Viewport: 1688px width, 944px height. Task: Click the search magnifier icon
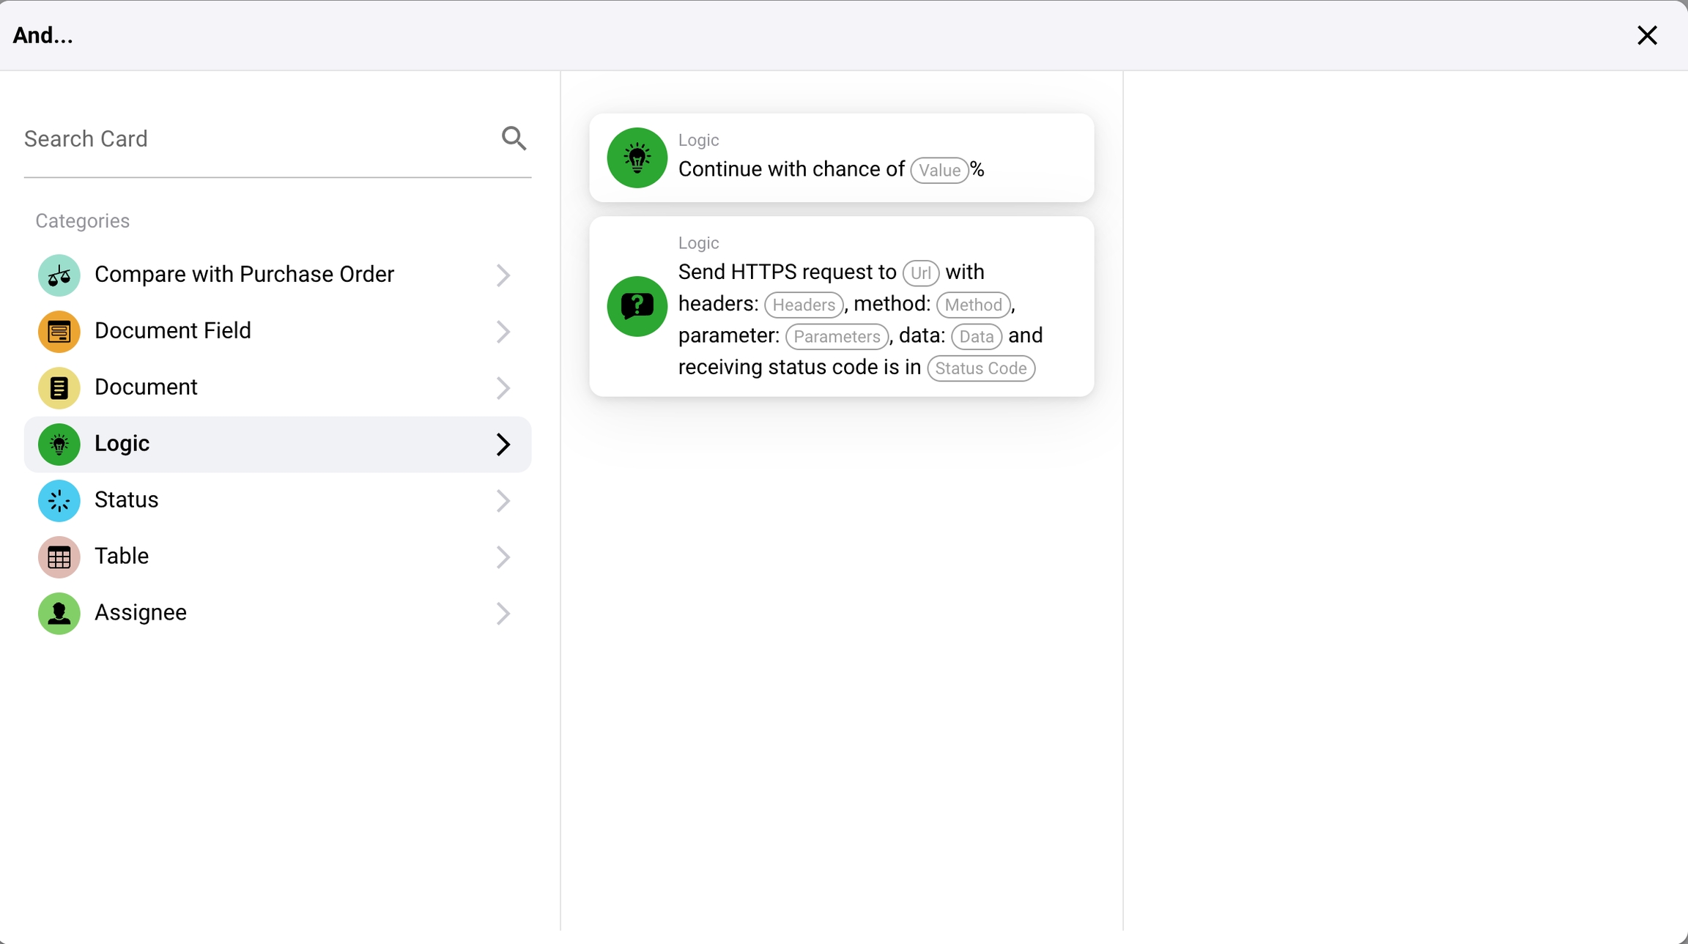[514, 138]
